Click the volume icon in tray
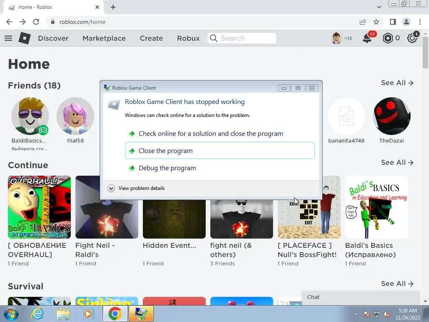Image resolution: width=429 pixels, height=322 pixels. coord(387,314)
